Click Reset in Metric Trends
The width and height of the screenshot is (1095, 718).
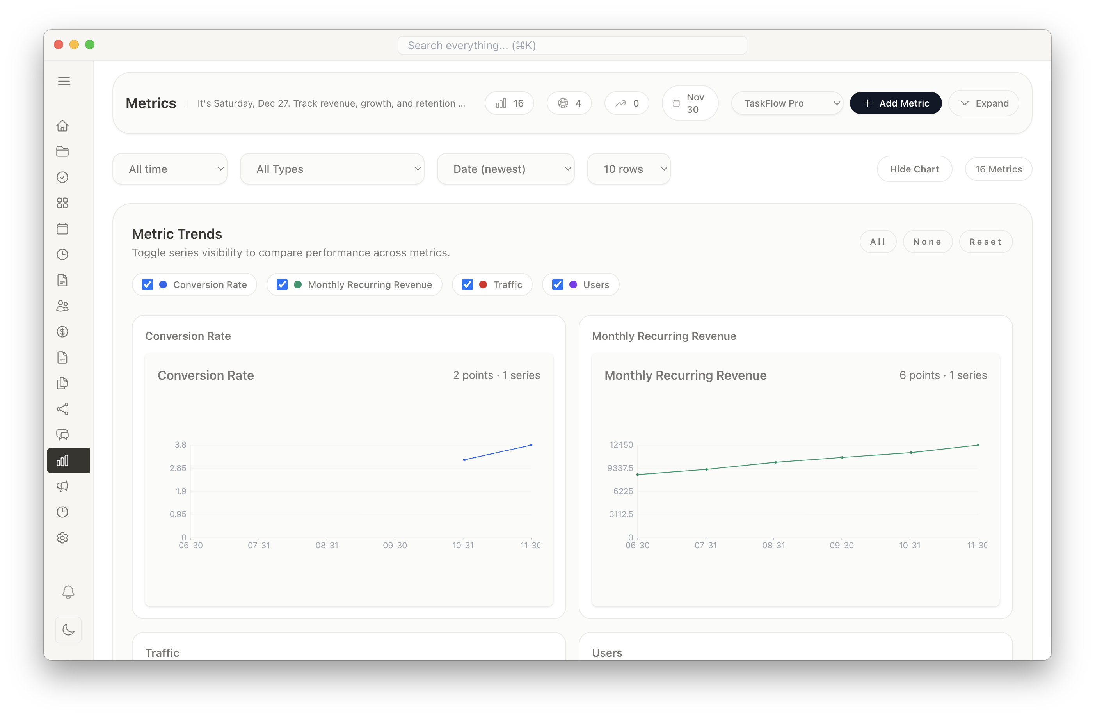(985, 242)
